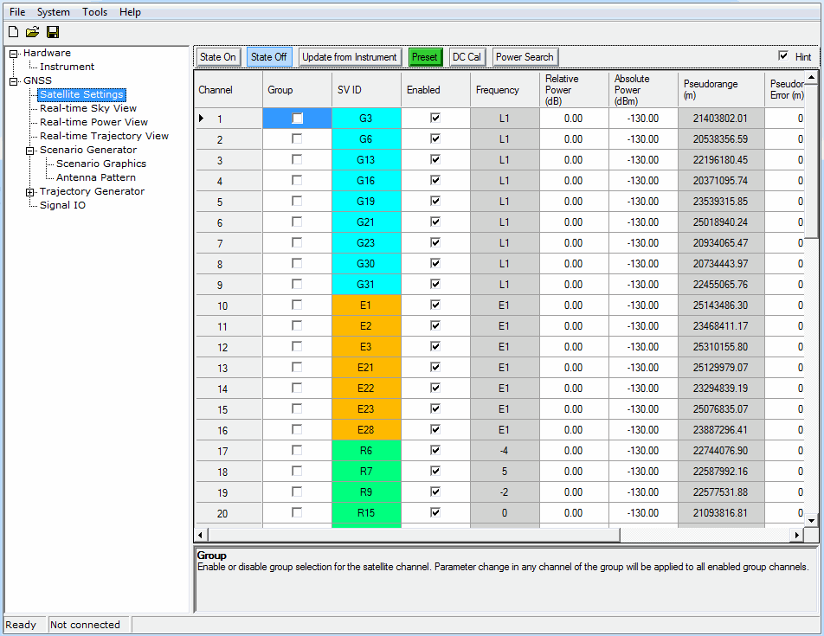Click the row selector arrow for channel 1

(x=202, y=119)
